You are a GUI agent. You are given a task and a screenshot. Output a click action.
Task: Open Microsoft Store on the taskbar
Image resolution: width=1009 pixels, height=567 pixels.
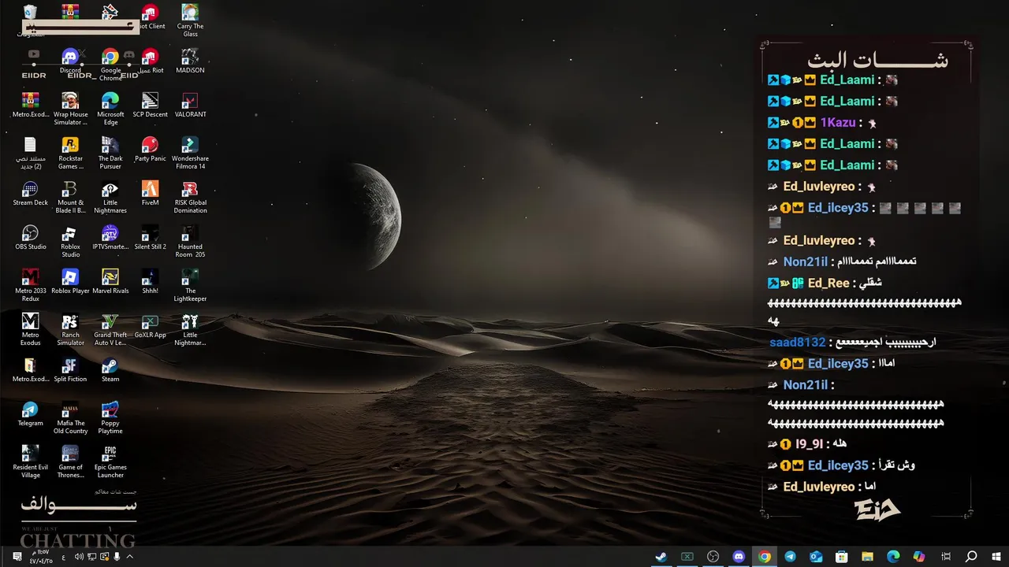[842, 557]
